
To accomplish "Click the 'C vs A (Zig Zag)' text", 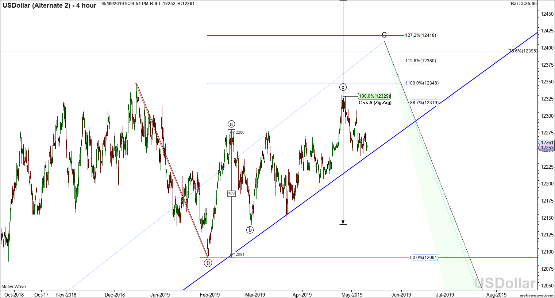I will 375,103.
